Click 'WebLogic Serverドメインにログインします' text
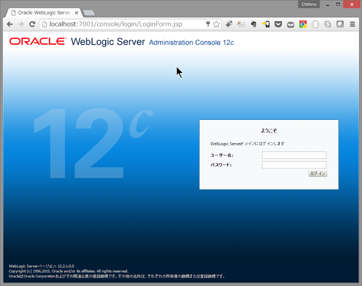362x286 pixels. click(247, 144)
